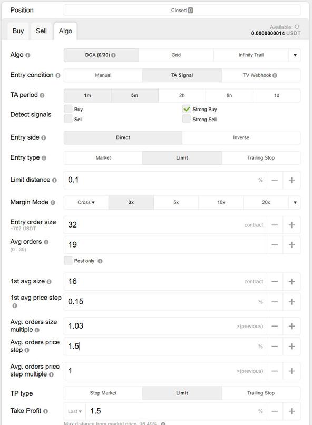
Task: Click the plus icon for Take Profit
Action: 291,411
